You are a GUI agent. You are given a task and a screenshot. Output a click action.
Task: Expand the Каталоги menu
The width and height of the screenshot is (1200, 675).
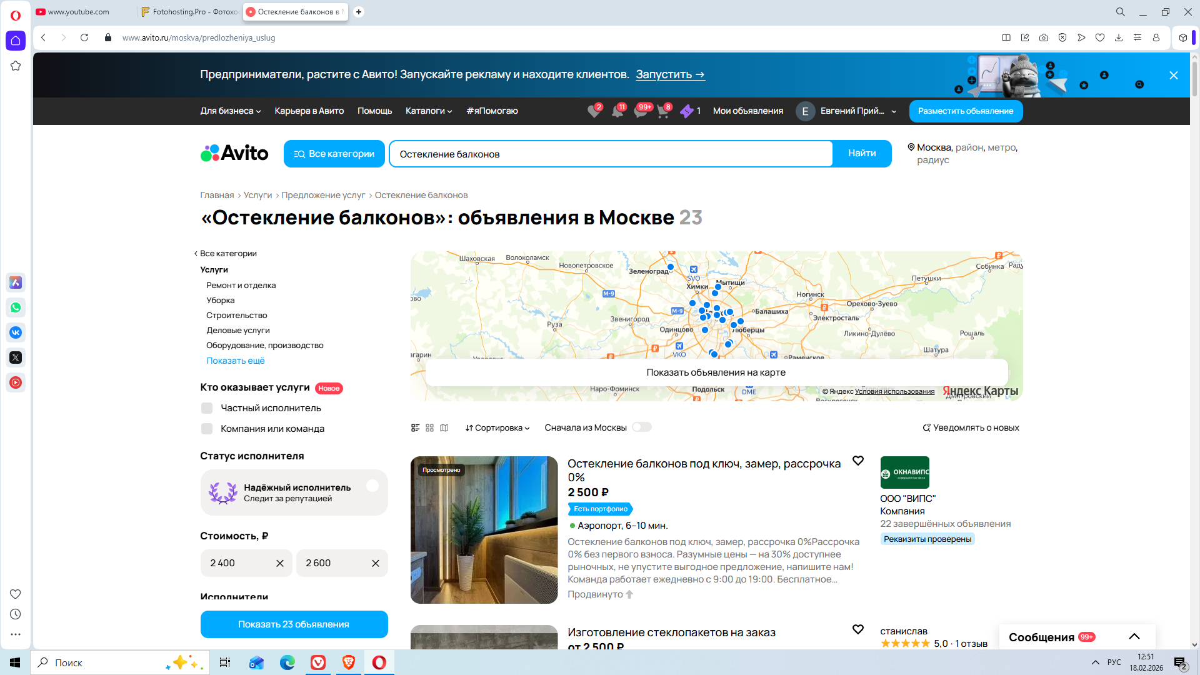(x=428, y=111)
